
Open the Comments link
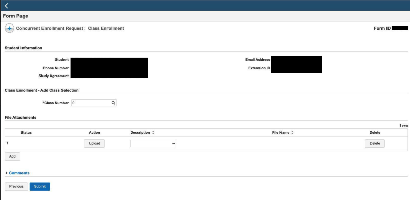[x=19, y=173]
